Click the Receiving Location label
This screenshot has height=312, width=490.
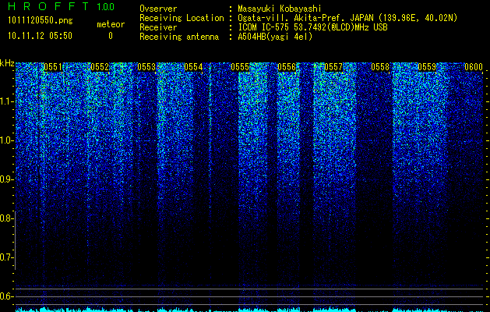click(182, 19)
